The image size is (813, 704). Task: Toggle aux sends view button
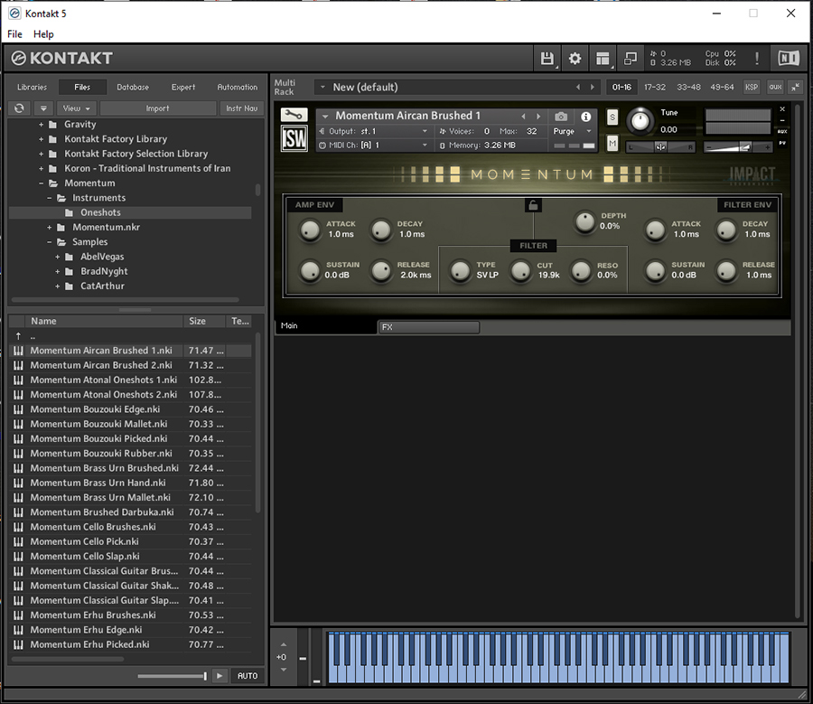point(775,87)
